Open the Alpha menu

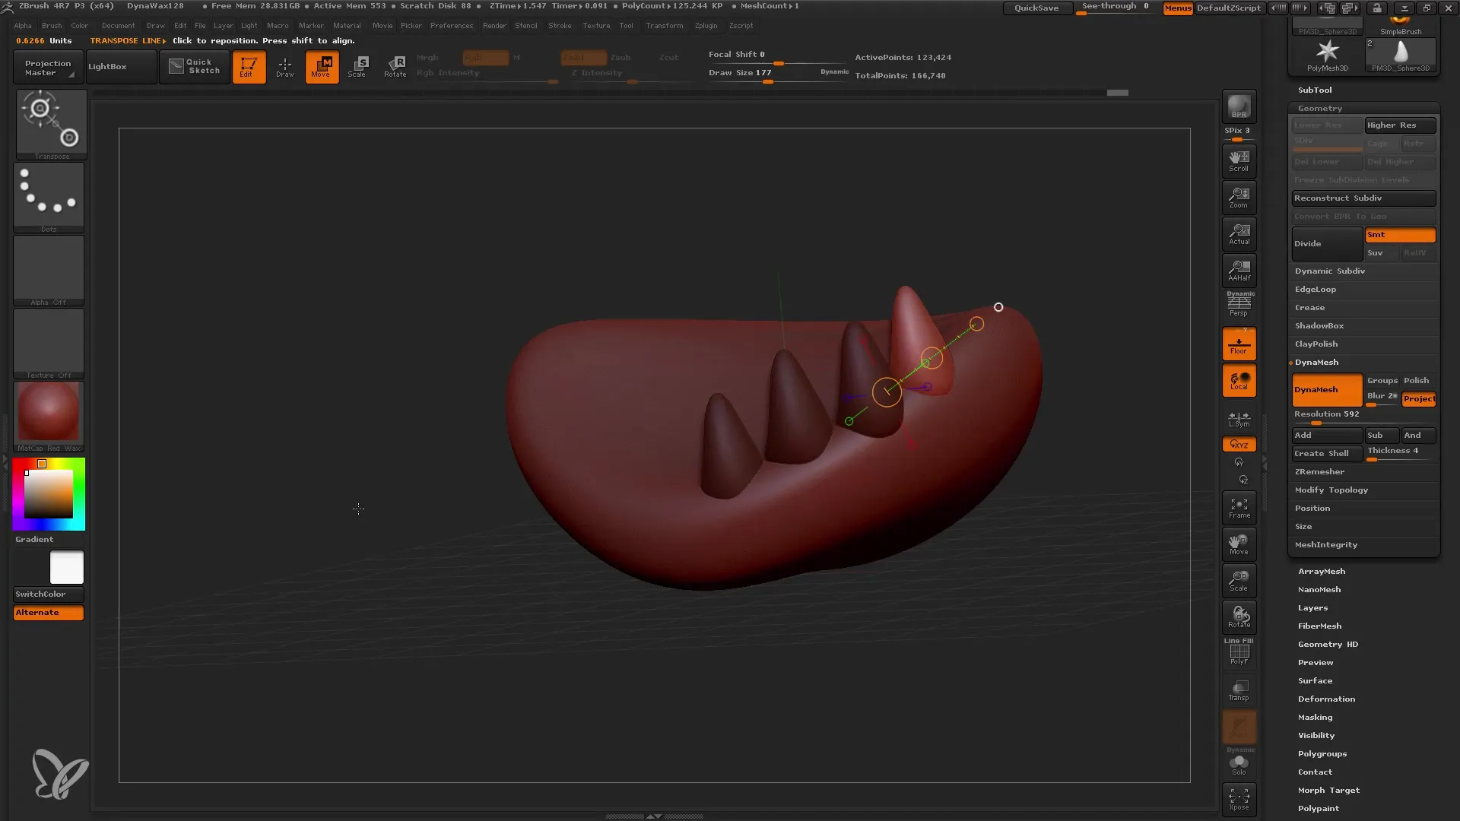point(23,25)
